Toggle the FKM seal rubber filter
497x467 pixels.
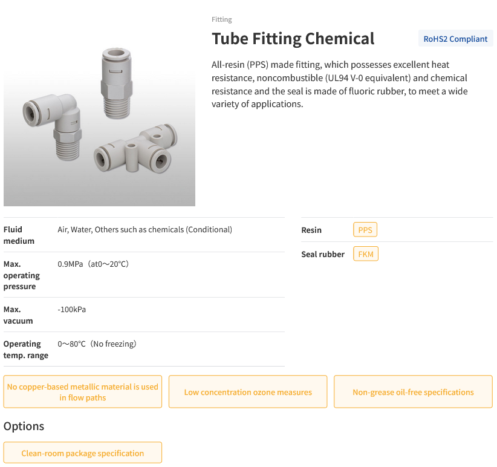tap(365, 253)
